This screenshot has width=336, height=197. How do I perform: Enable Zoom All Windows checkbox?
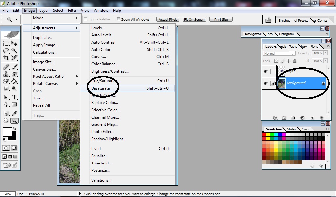[x=118, y=19]
